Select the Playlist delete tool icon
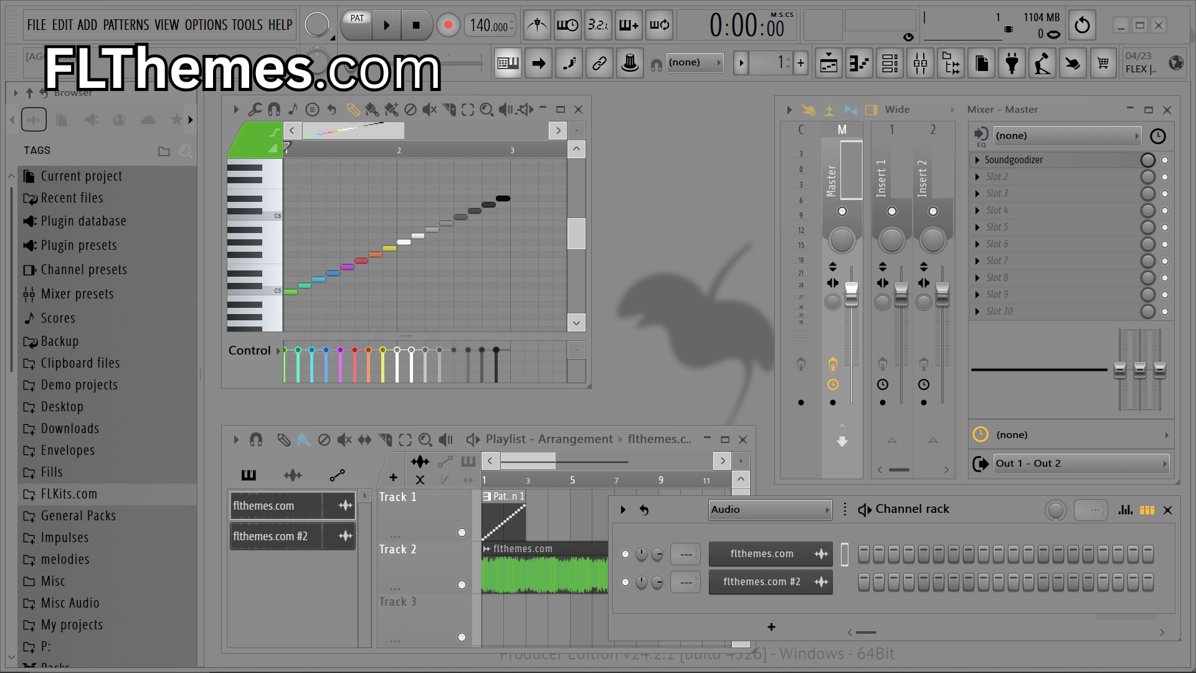The height and width of the screenshot is (673, 1196). 324,440
